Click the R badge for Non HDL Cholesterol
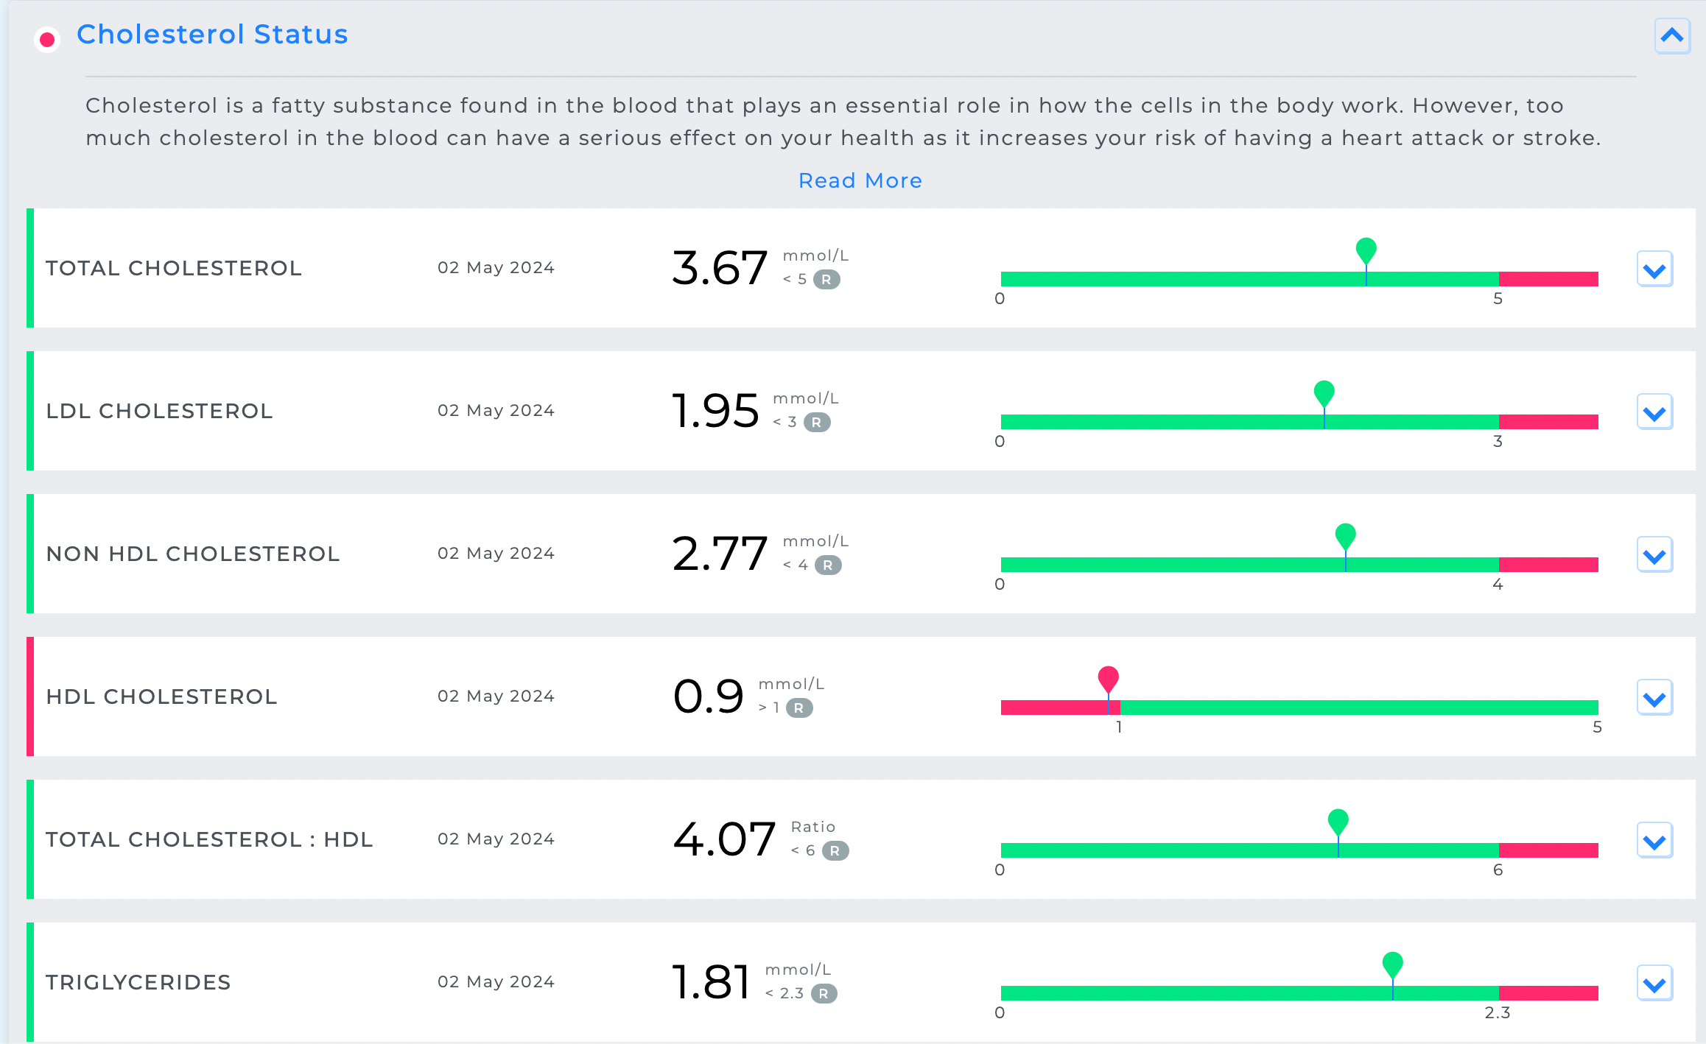This screenshot has width=1706, height=1044. 828,565
